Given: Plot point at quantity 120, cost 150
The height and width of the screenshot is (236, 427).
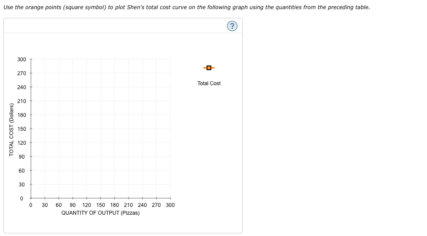Looking at the screenshot, I should click(87, 129).
